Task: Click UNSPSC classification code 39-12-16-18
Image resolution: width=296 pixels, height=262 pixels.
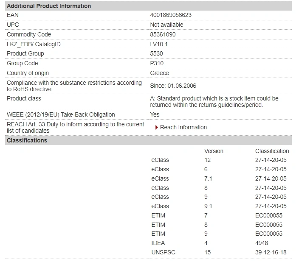Action: [271, 252]
